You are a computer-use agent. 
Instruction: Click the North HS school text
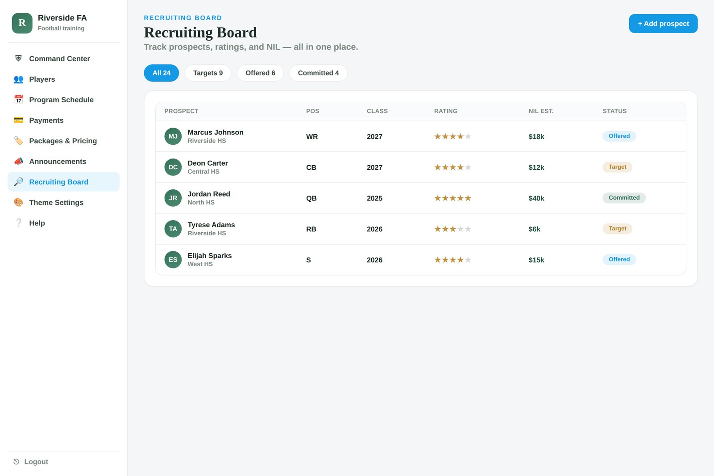(x=201, y=202)
